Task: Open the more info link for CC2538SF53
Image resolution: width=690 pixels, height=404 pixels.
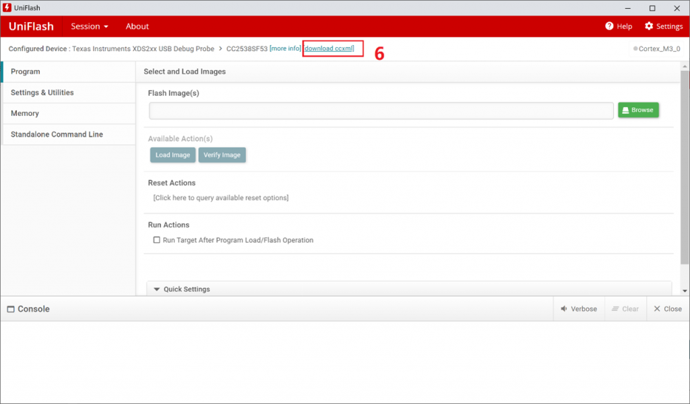Action: (x=285, y=49)
